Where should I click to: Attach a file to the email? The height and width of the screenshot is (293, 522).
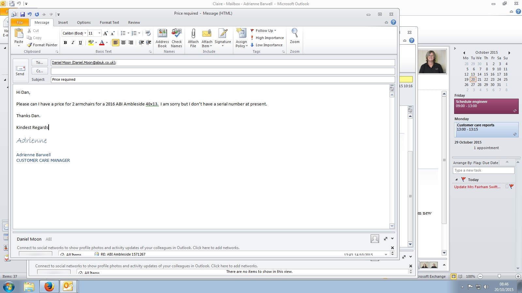pyautogui.click(x=193, y=38)
